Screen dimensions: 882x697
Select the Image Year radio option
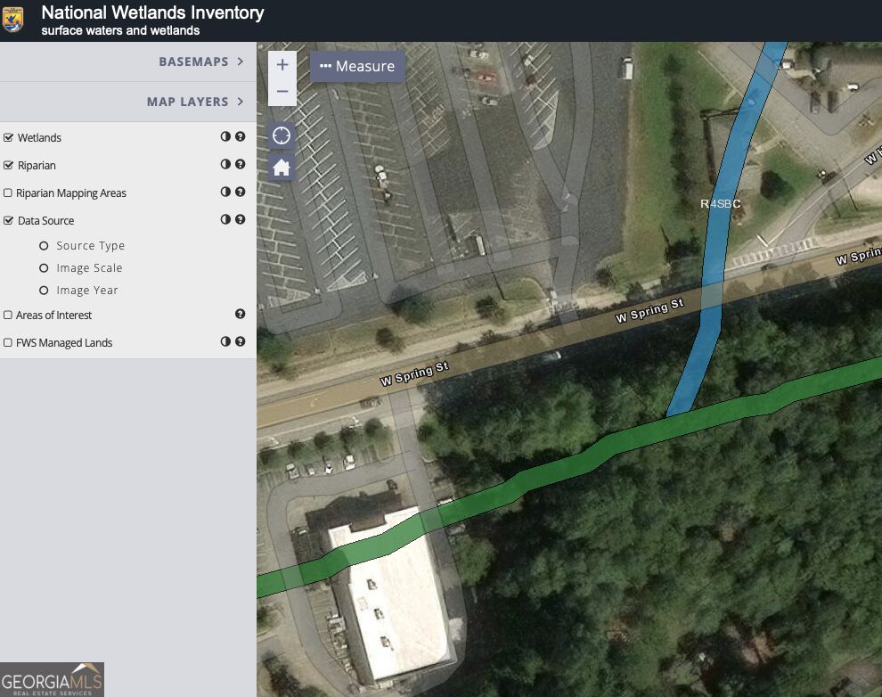click(44, 291)
